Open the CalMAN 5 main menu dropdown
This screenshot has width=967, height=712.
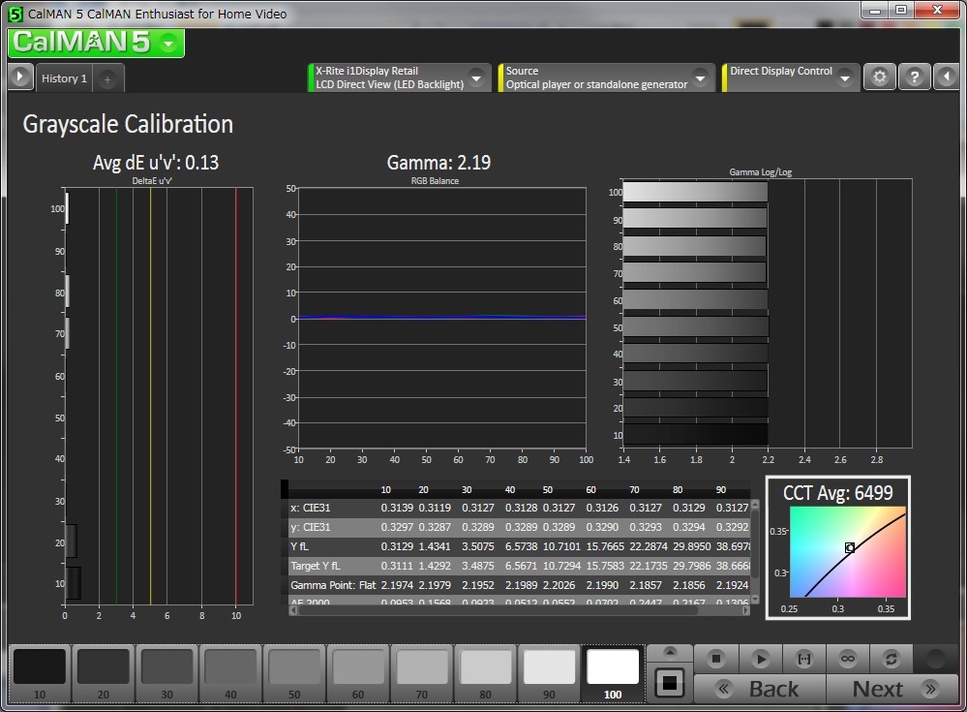pos(169,43)
